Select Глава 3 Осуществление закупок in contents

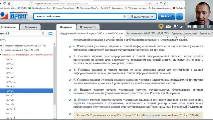click(x=23, y=45)
